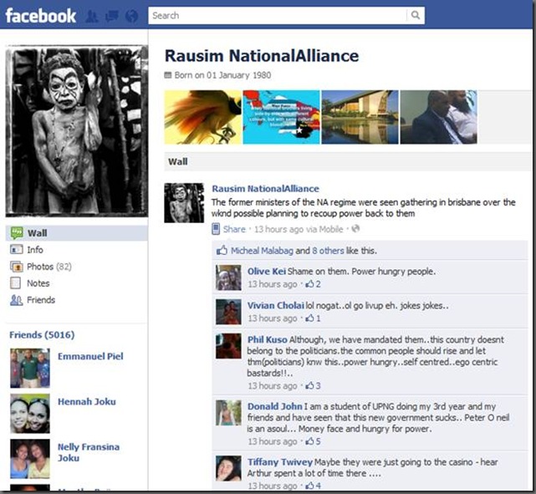Viewport: 536px width, 494px height.
Task: Click Share under the wall post
Action: coord(234,229)
